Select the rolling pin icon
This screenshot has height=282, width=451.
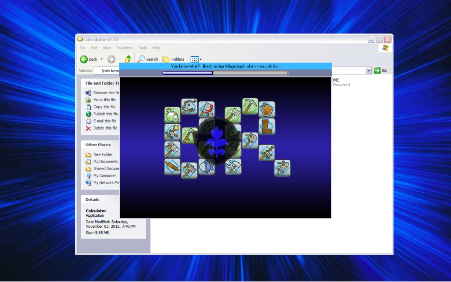click(172, 167)
